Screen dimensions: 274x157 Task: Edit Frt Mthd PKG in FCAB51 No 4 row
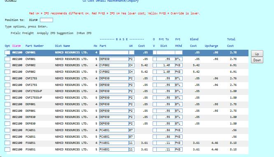[x=179, y=130]
